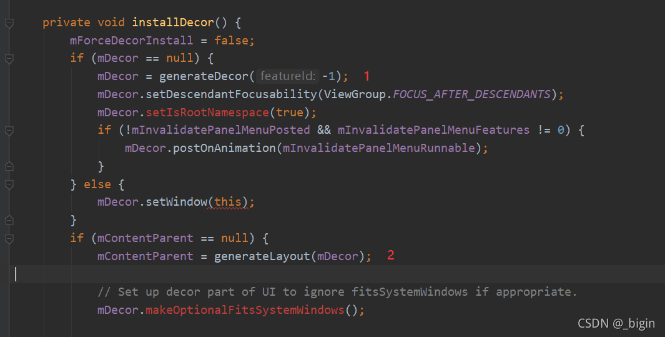The image size is (665, 337).
Task: Click the mInvalidatePanelMenuFeatures variable
Action: 433,130
